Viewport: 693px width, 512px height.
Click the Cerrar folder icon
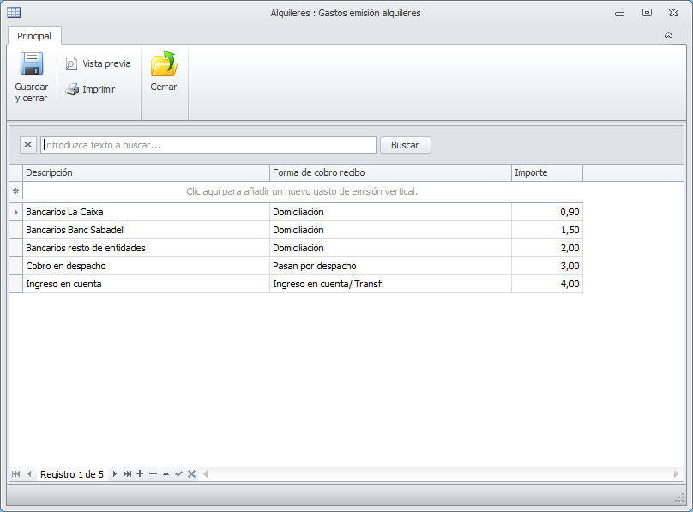164,63
